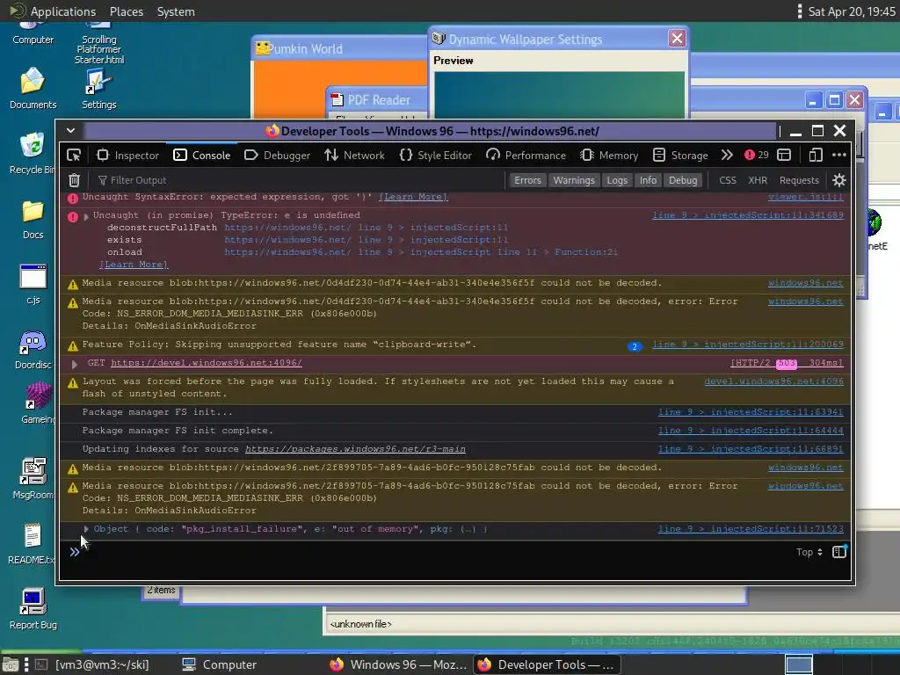The image size is (900, 675).
Task: Open the Docs folder icon
Action: (33, 219)
